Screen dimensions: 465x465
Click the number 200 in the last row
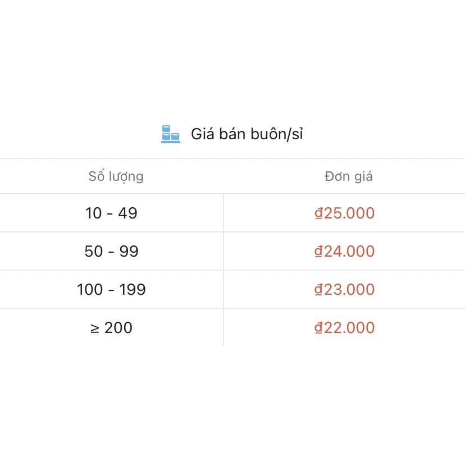[118, 328]
